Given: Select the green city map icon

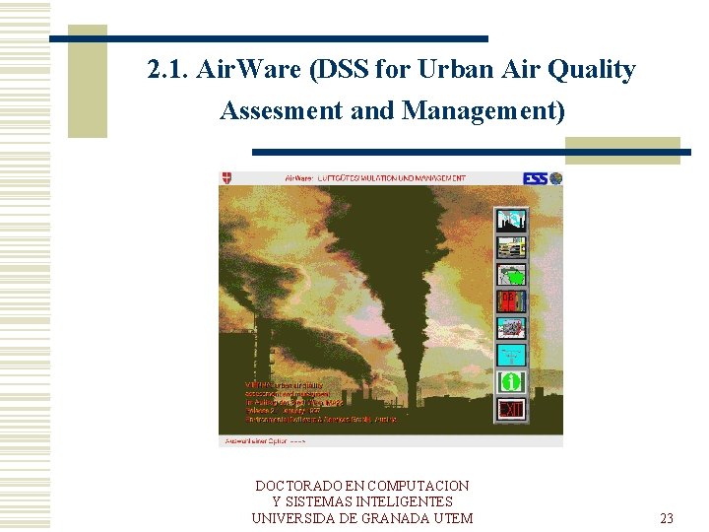Looking at the screenshot, I should tap(511, 275).
